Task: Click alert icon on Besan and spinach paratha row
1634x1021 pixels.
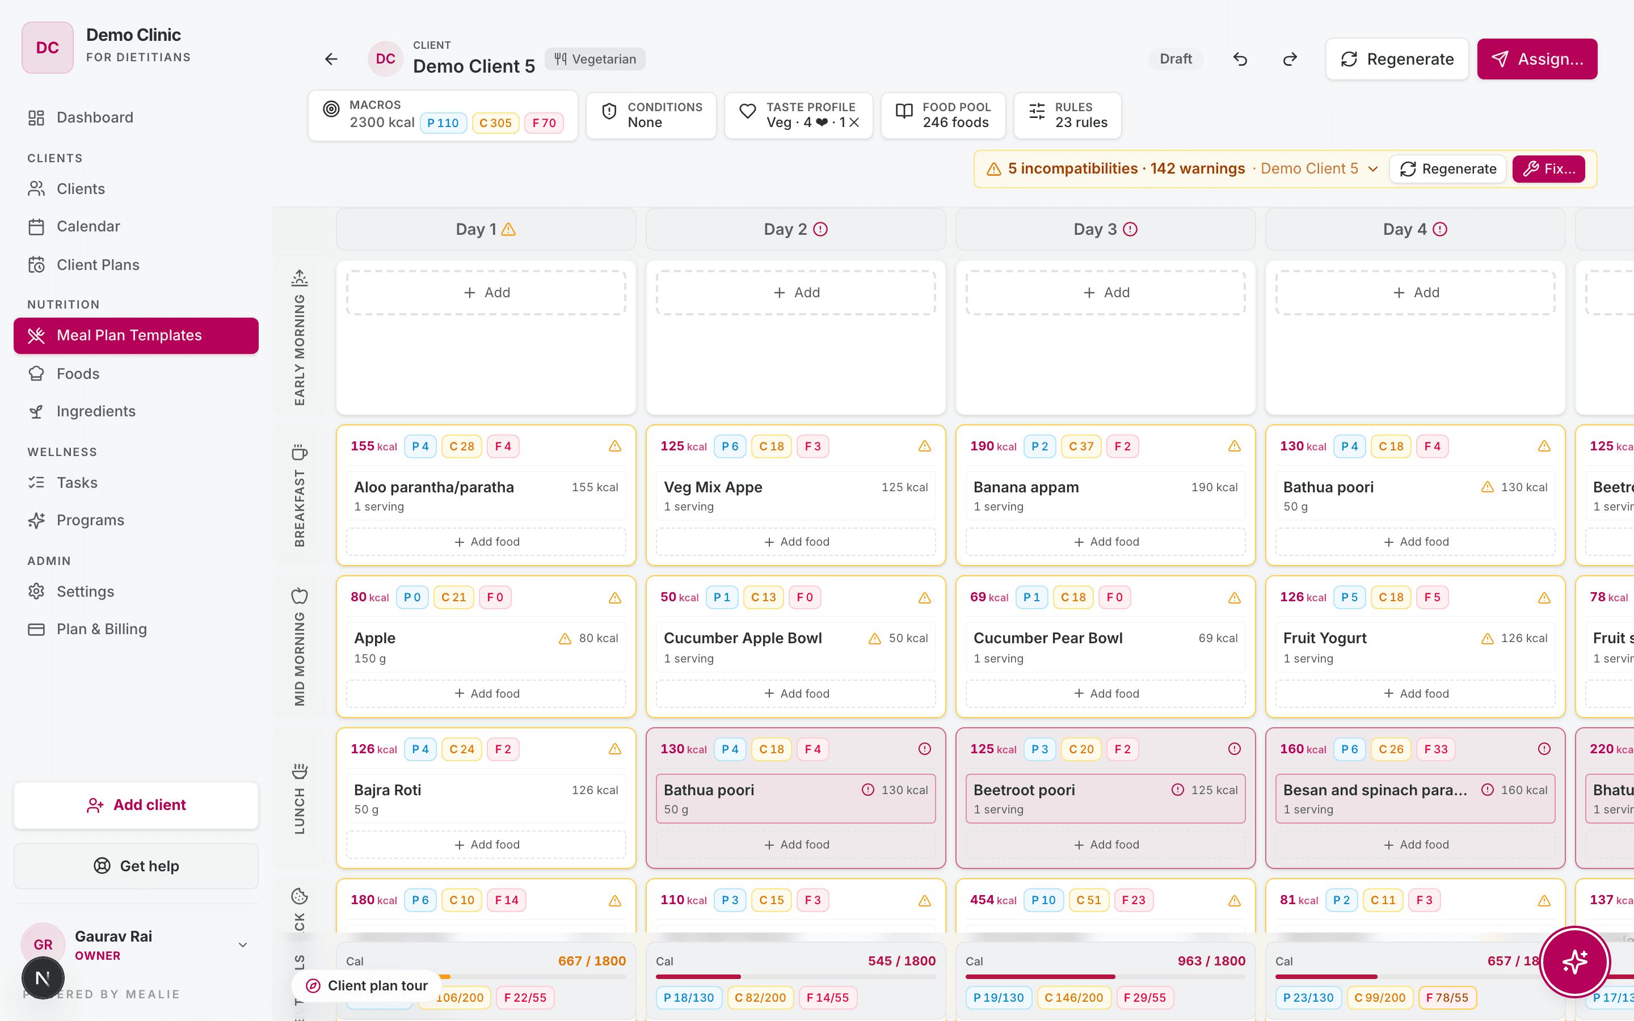Action: (x=1488, y=790)
